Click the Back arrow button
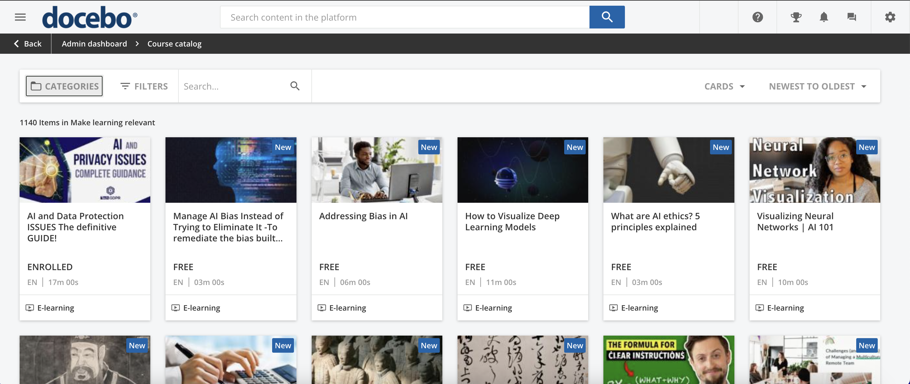The image size is (910, 384). pyautogui.click(x=27, y=44)
